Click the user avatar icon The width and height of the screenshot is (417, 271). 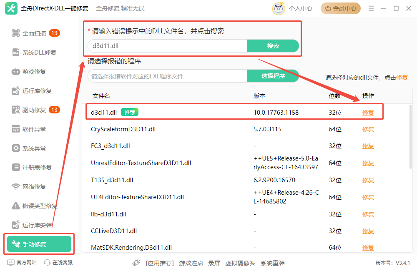click(279, 8)
